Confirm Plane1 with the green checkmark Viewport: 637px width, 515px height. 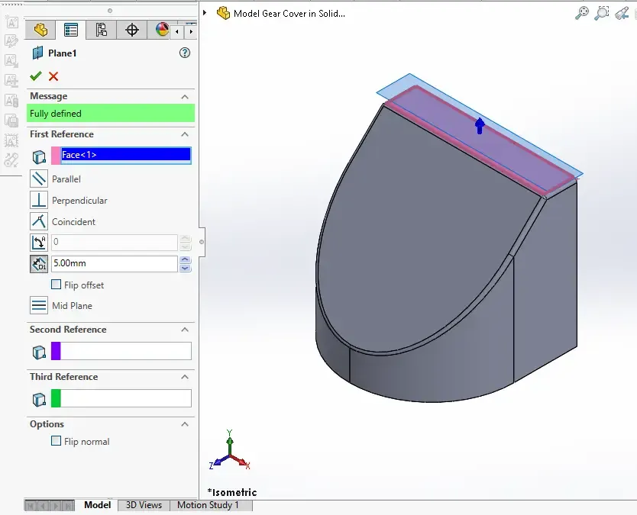[36, 76]
